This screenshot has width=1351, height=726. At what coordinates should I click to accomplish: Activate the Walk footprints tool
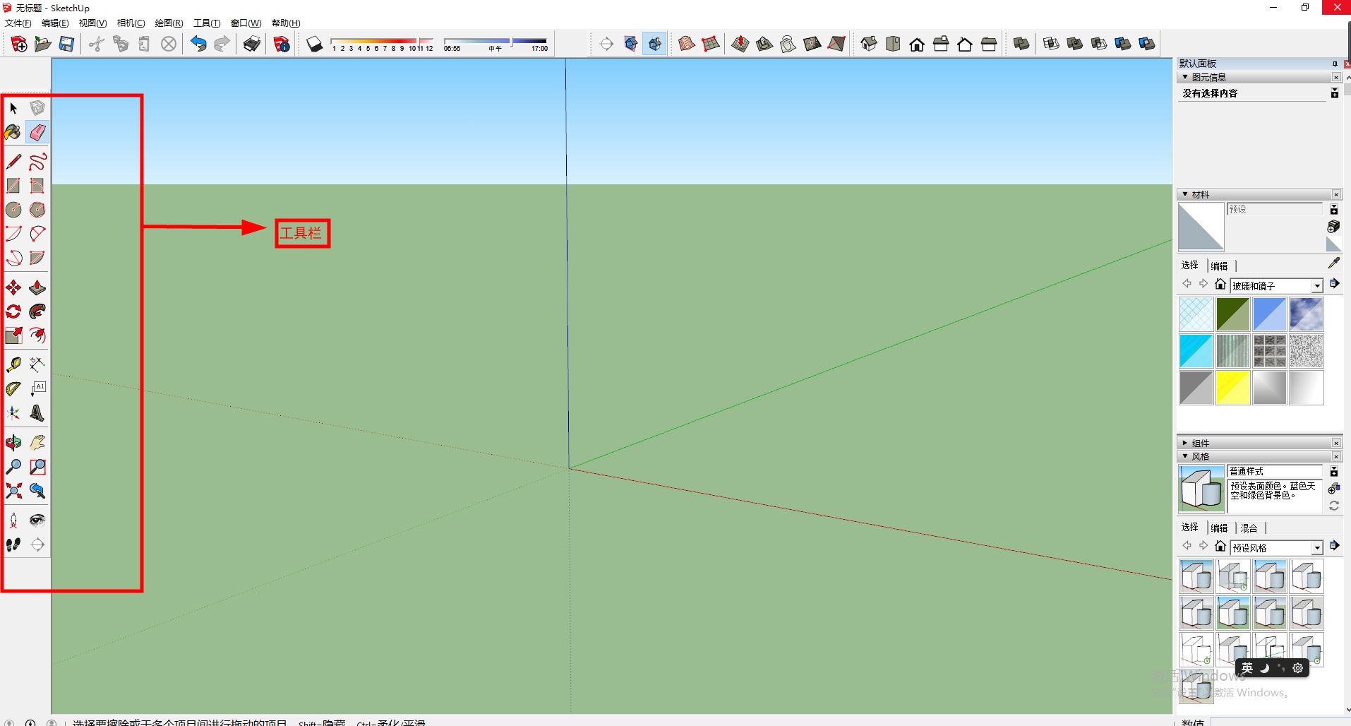coord(13,544)
